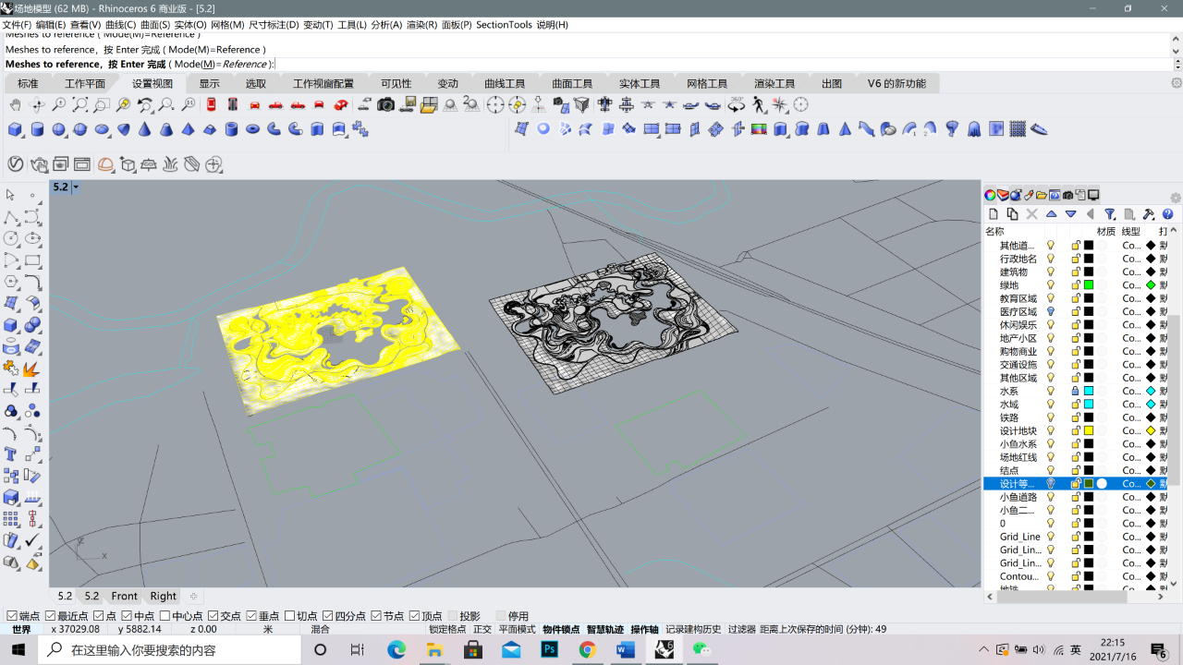Choose the Torus solid tool

point(252,129)
